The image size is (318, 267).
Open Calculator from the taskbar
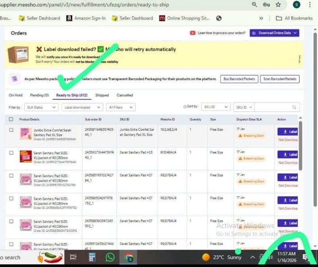(92, 257)
